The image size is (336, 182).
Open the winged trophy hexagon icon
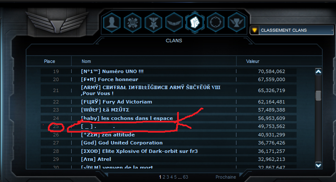(236, 22)
